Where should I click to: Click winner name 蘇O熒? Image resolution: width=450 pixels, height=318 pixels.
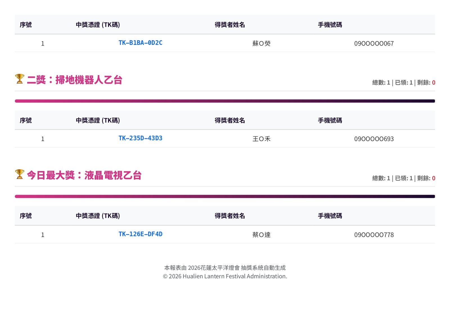coord(261,43)
